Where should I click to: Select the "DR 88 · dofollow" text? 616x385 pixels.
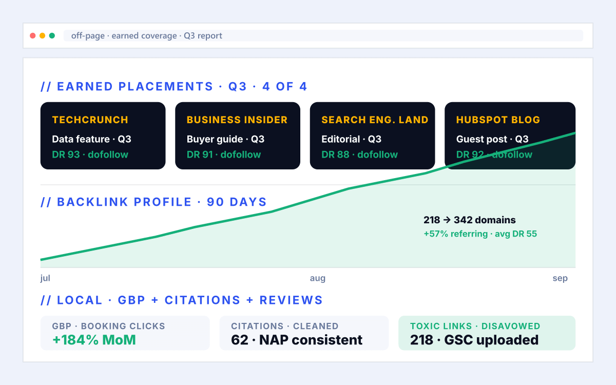click(360, 155)
